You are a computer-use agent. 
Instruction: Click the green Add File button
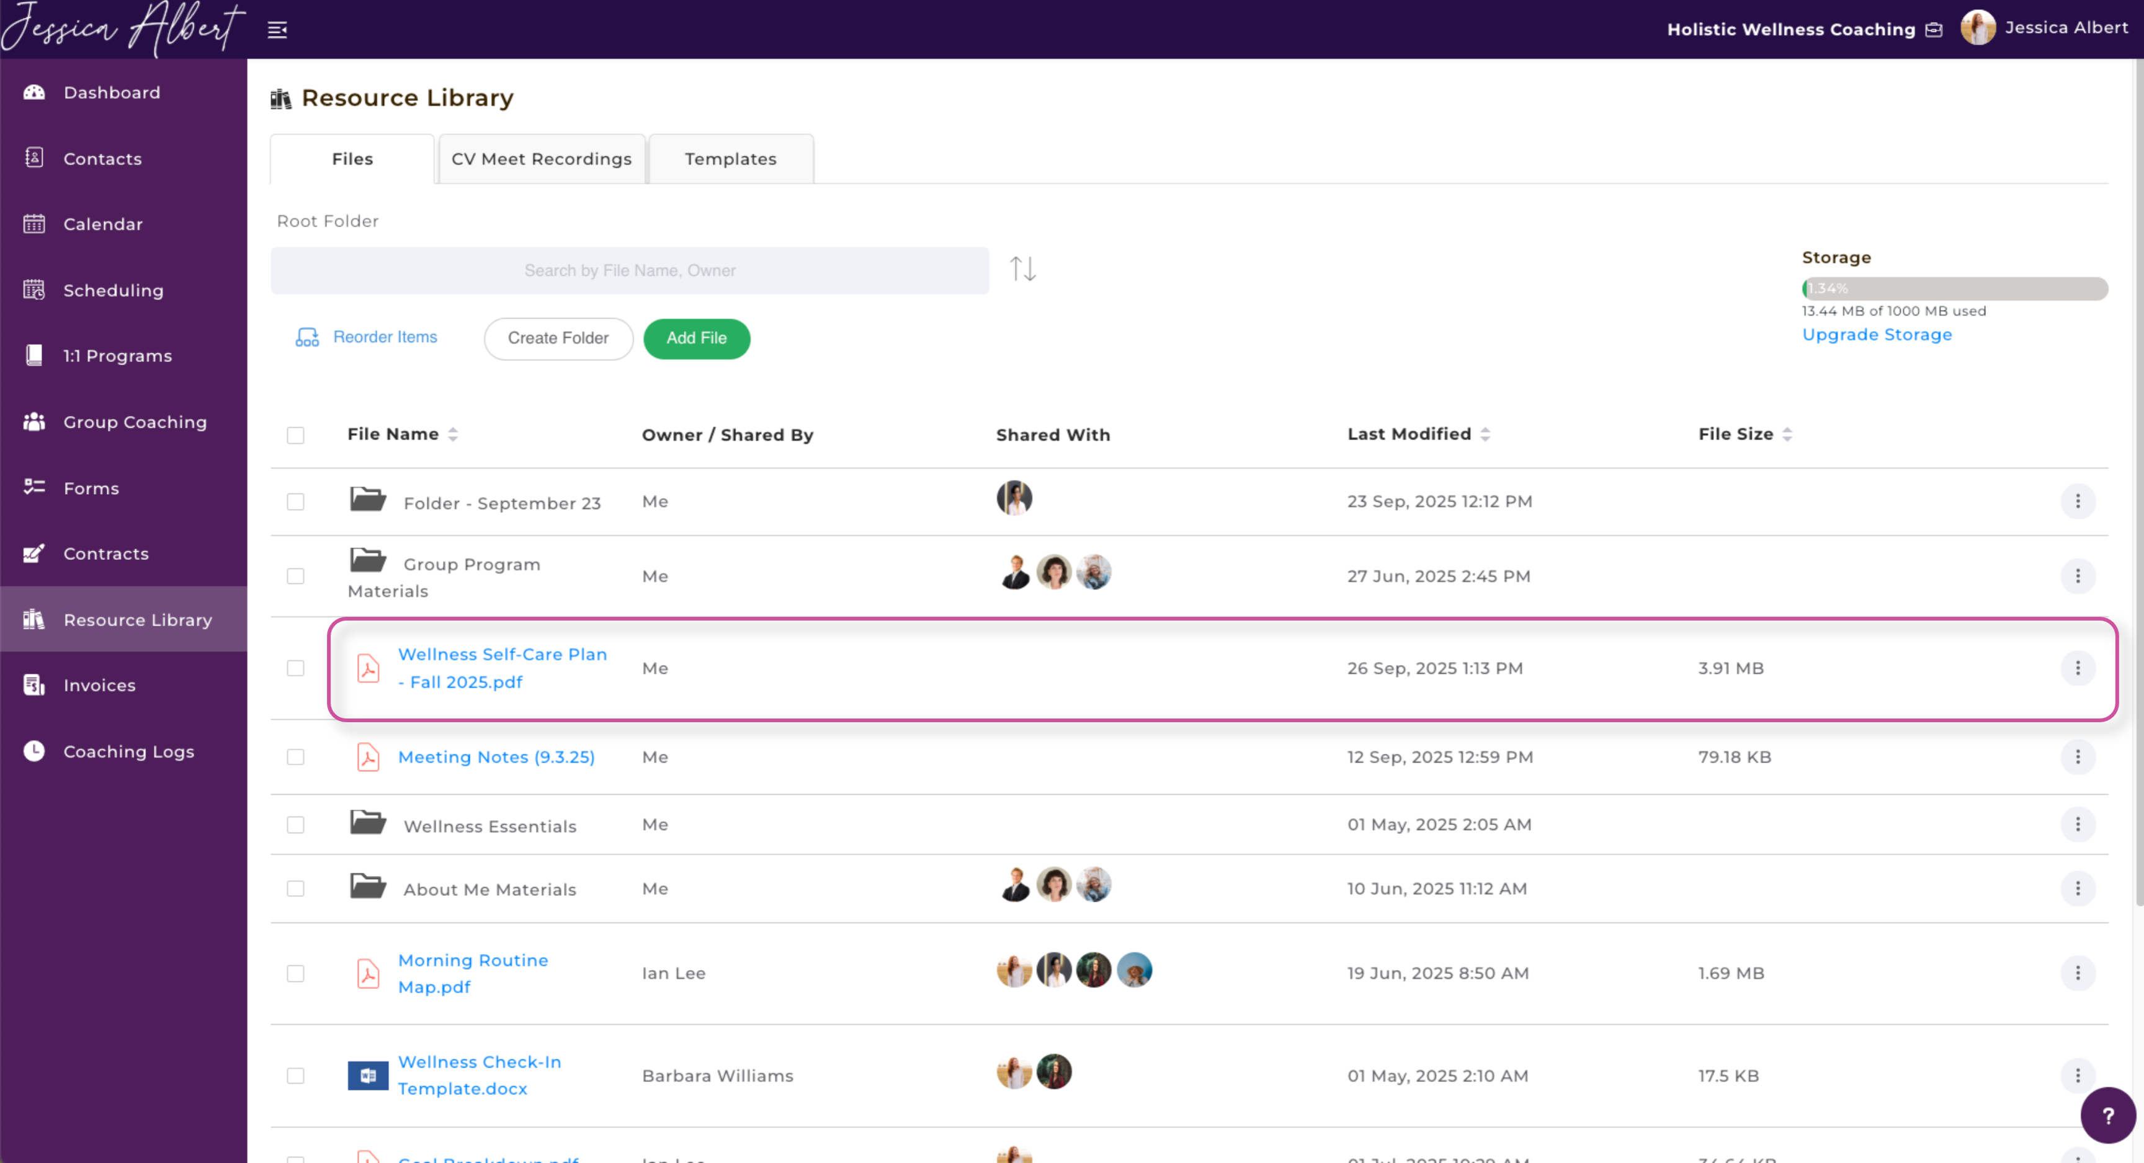[x=696, y=338]
